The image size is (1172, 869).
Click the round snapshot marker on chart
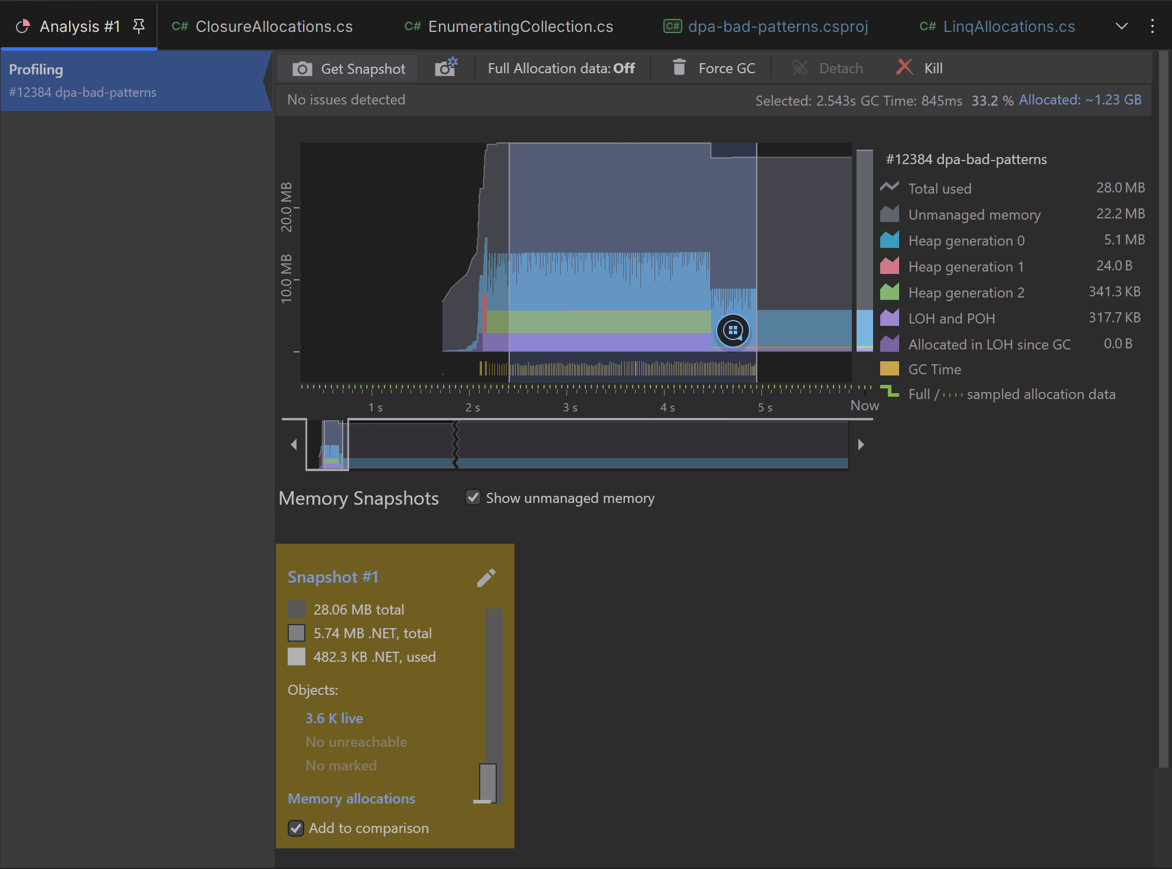click(732, 331)
